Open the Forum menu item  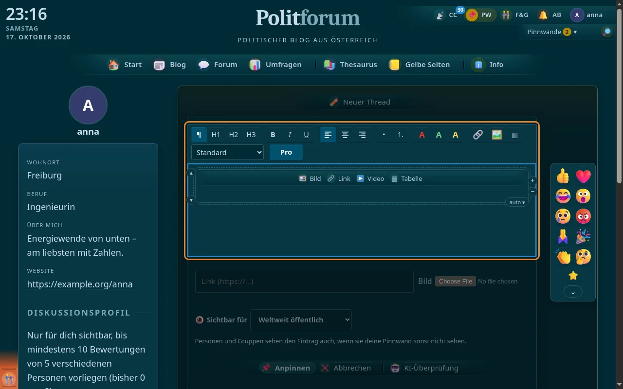pyautogui.click(x=218, y=65)
